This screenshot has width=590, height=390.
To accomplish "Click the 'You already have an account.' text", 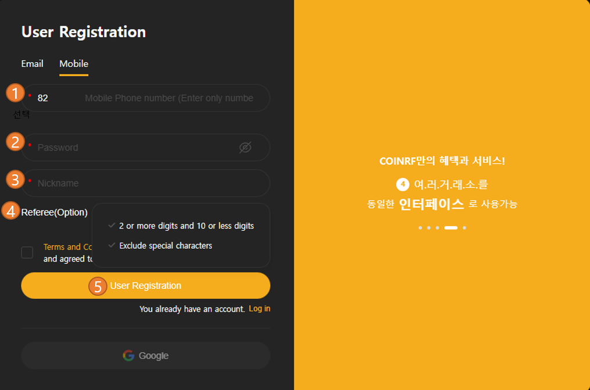I will [x=192, y=309].
